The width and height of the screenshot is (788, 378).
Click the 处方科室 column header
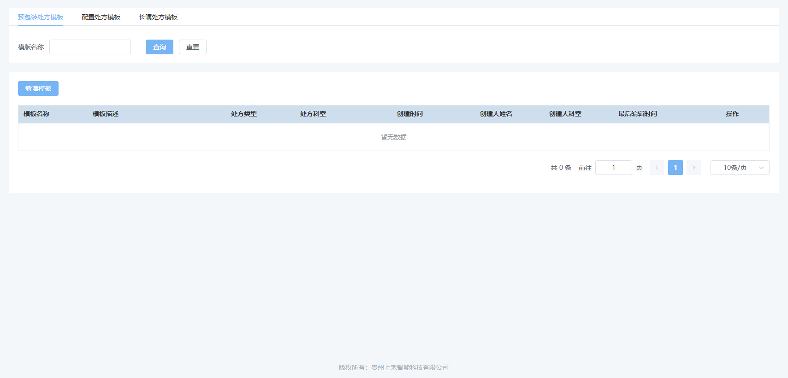313,114
